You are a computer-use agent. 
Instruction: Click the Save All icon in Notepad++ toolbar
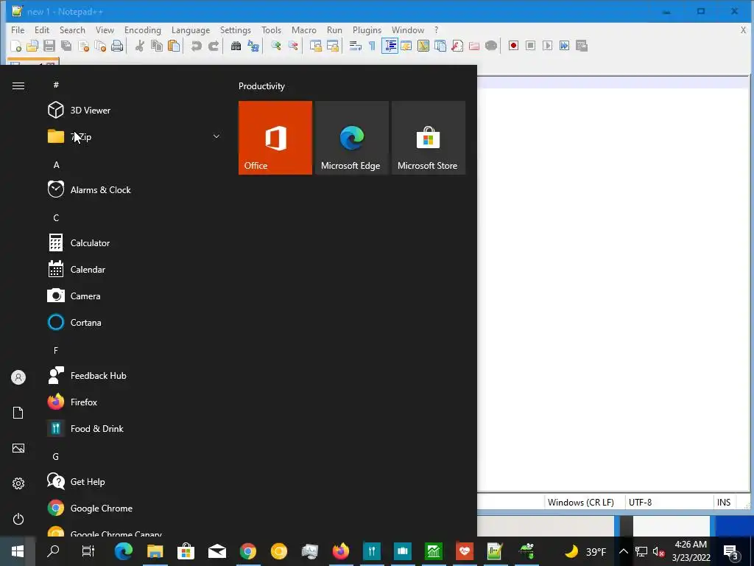pyautogui.click(x=66, y=46)
